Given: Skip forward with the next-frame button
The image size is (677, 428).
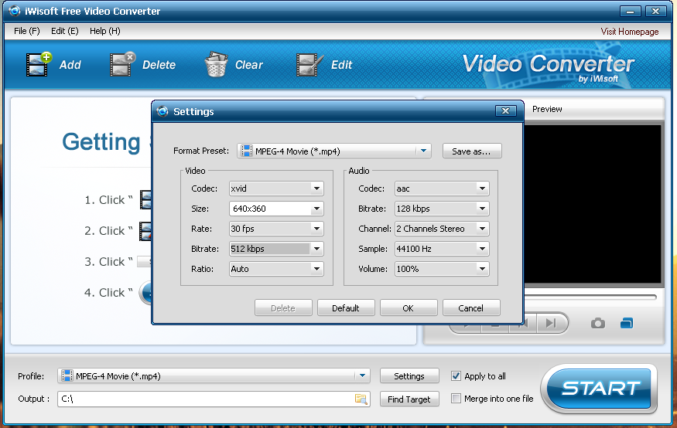Looking at the screenshot, I should tap(551, 323).
